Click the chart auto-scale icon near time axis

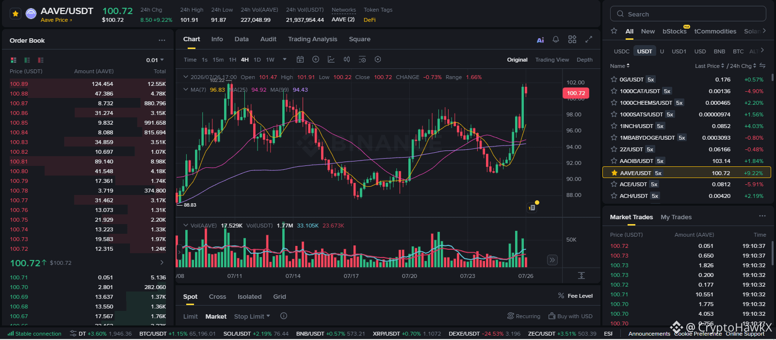coord(582,275)
